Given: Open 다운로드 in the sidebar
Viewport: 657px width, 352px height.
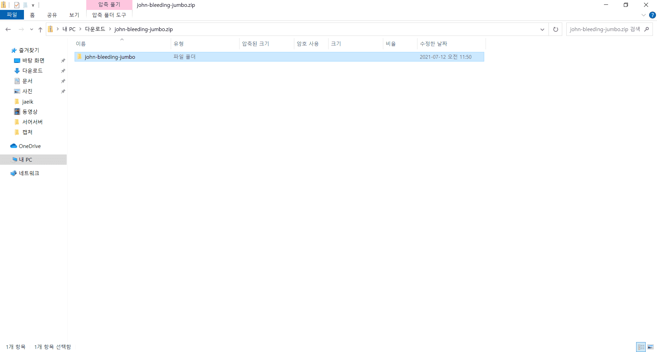Looking at the screenshot, I should click(x=33, y=71).
